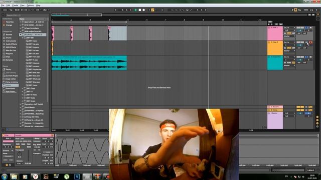Select the first pink kick clip

pyautogui.click(x=53, y=33)
